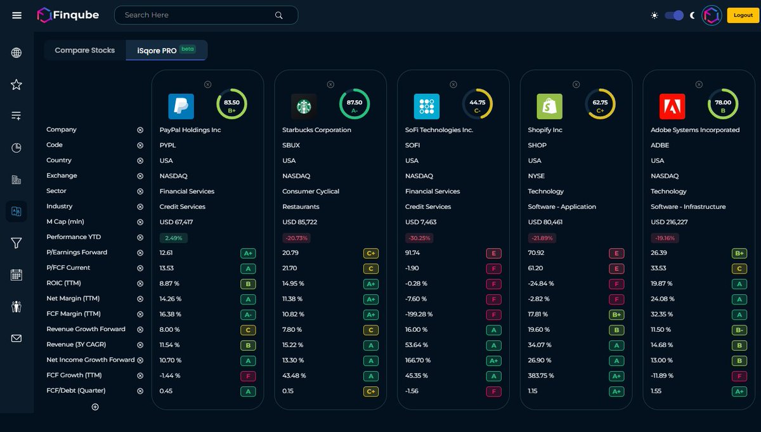761x432 pixels.
Task: Remove the SoFi Technologies card
Action: pyautogui.click(x=453, y=84)
